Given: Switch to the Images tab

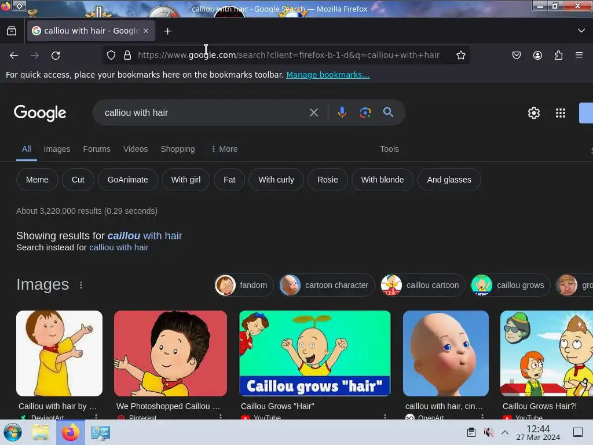Looking at the screenshot, I should tap(57, 149).
